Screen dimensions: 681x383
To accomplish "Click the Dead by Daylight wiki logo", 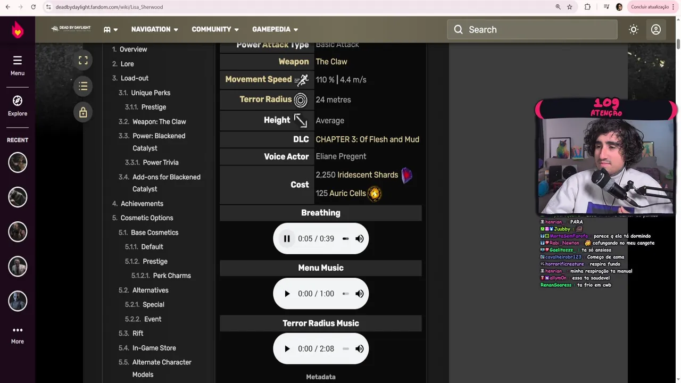I will [71, 29].
